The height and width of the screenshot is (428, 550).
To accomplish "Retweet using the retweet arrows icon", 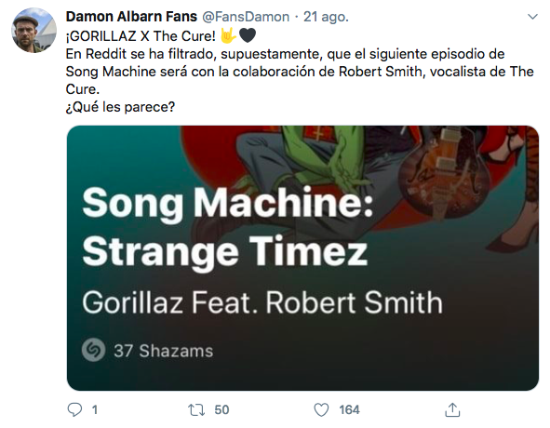I will click(x=196, y=409).
